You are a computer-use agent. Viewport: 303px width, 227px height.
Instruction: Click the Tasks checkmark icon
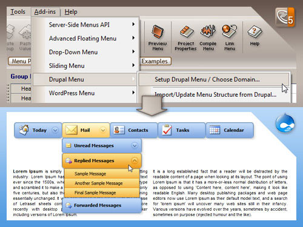pyautogui.click(x=167, y=130)
